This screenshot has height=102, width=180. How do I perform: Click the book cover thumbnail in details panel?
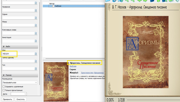[x=56, y=82]
